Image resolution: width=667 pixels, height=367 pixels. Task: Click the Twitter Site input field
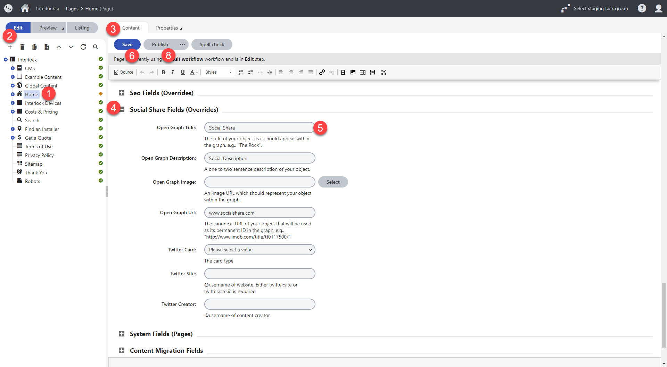coord(260,274)
